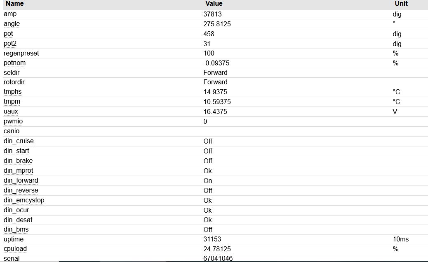The height and width of the screenshot is (262, 428).
Task: Select the uaux parameter name
Action: 11,111
